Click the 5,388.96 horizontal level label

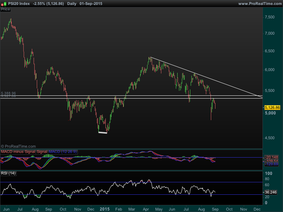(x=8, y=94)
